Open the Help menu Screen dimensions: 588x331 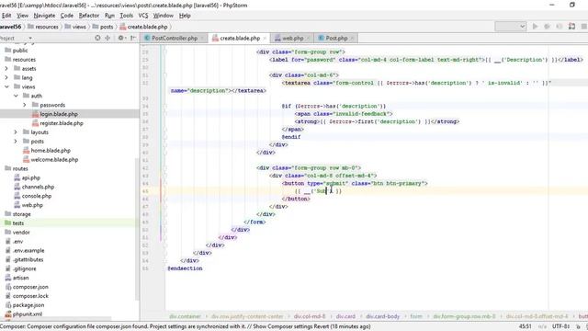(x=185, y=16)
